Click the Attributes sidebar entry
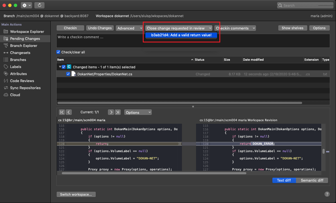The height and width of the screenshot is (203, 336). point(18,74)
